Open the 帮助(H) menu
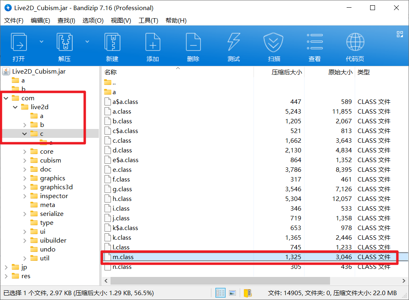The image size is (409, 300). coord(176,21)
